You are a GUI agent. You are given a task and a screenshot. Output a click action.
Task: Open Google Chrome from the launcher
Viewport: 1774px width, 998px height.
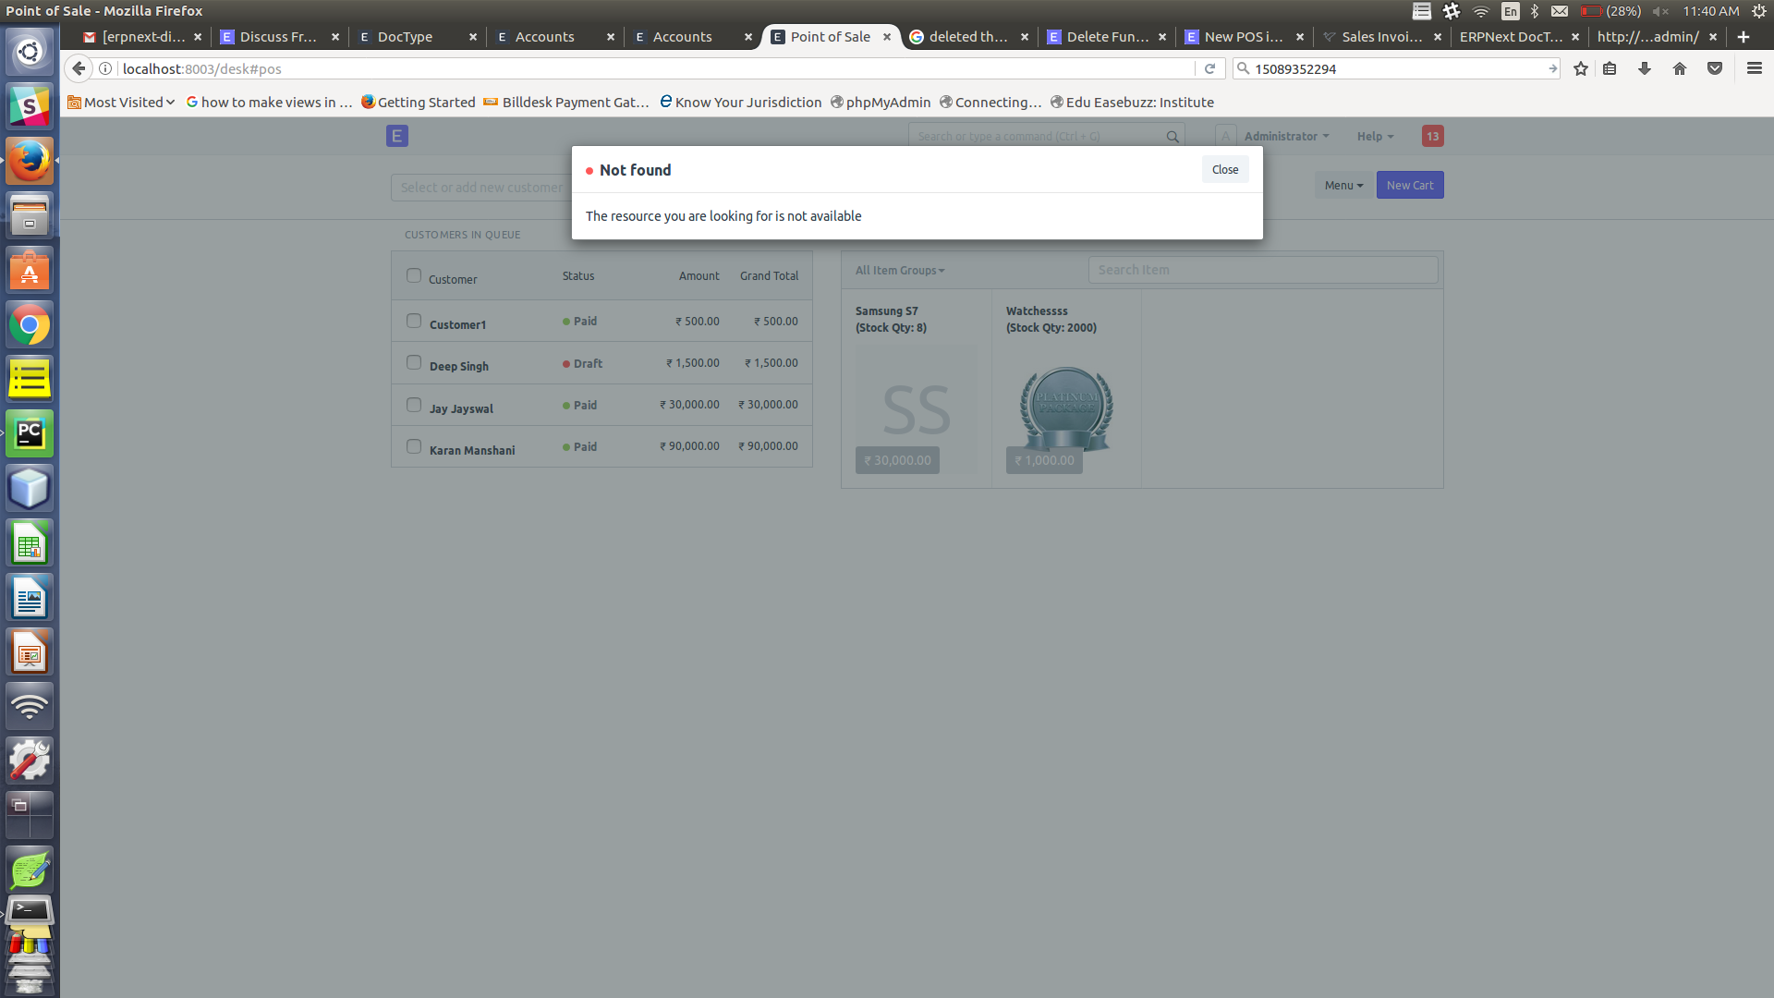click(x=30, y=325)
